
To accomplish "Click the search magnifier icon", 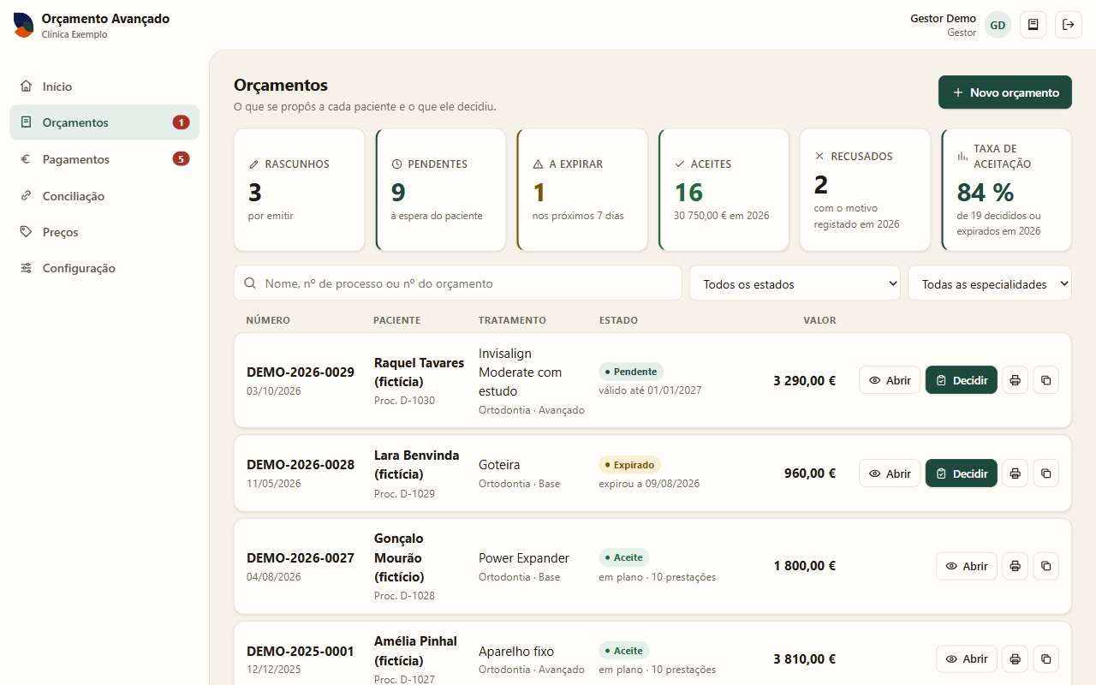I will (250, 283).
